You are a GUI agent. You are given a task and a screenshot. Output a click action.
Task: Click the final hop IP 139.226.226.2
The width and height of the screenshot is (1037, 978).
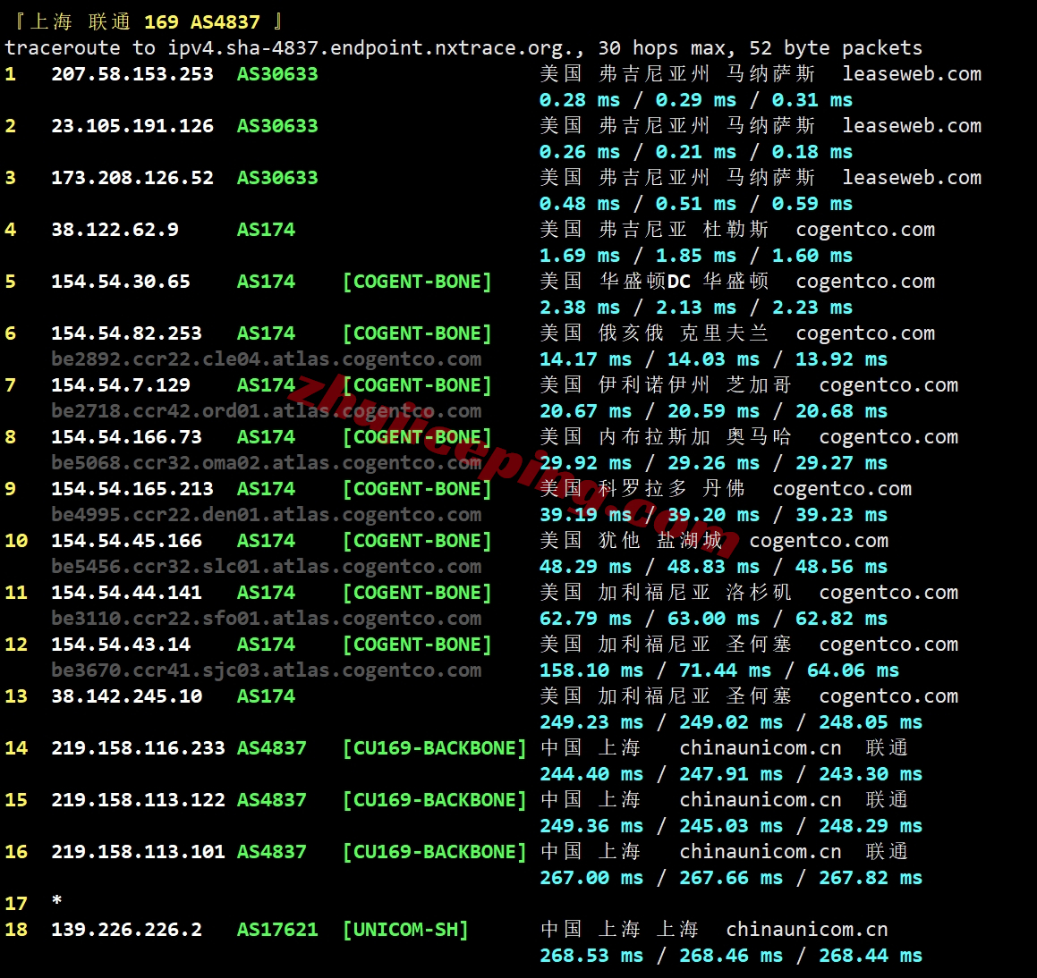tap(126, 930)
